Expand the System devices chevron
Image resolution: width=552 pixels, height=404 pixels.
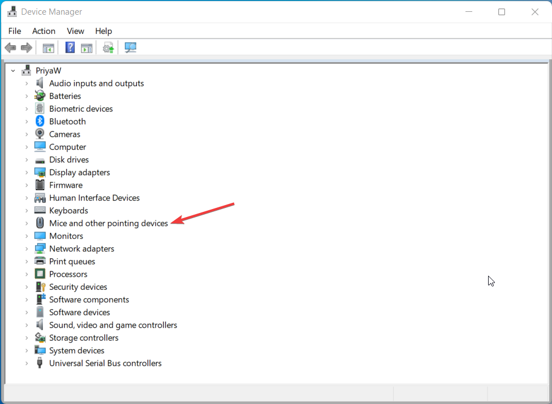pyautogui.click(x=27, y=350)
